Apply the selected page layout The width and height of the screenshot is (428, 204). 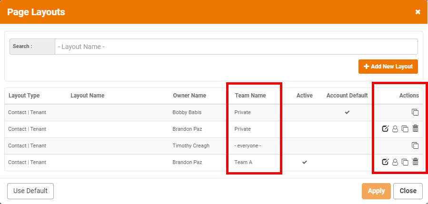376,191
